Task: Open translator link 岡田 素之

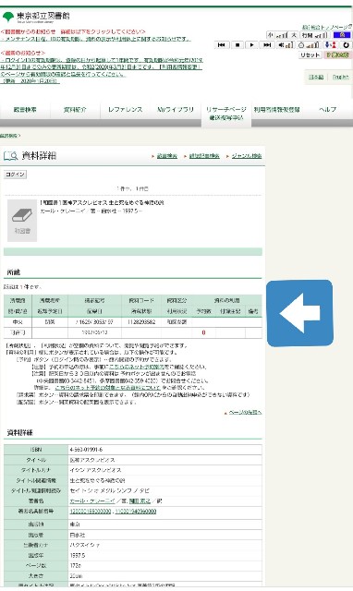Action: coord(140,501)
